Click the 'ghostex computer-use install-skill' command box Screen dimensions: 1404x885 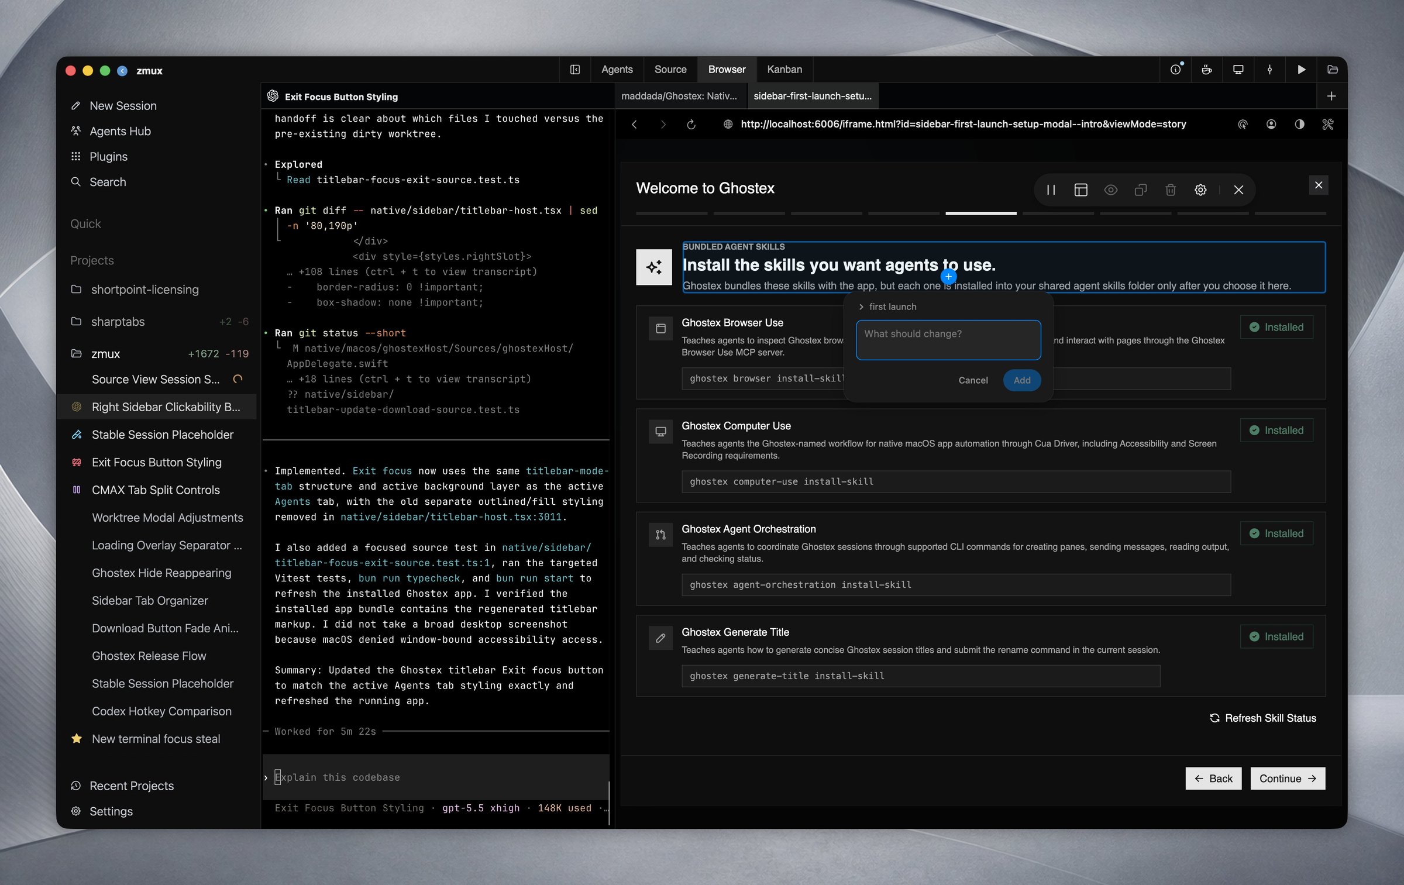[x=956, y=481]
